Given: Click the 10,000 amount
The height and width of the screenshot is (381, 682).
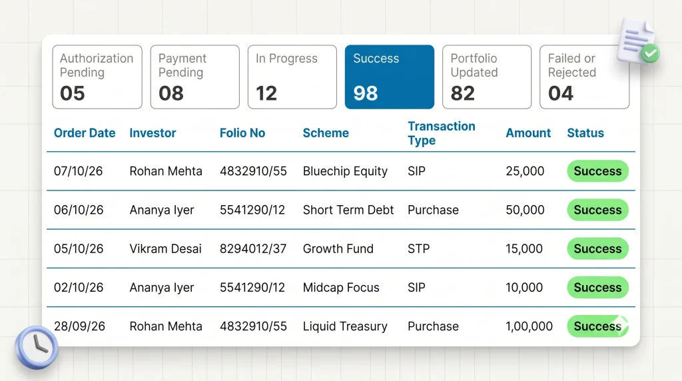Looking at the screenshot, I should point(524,287).
